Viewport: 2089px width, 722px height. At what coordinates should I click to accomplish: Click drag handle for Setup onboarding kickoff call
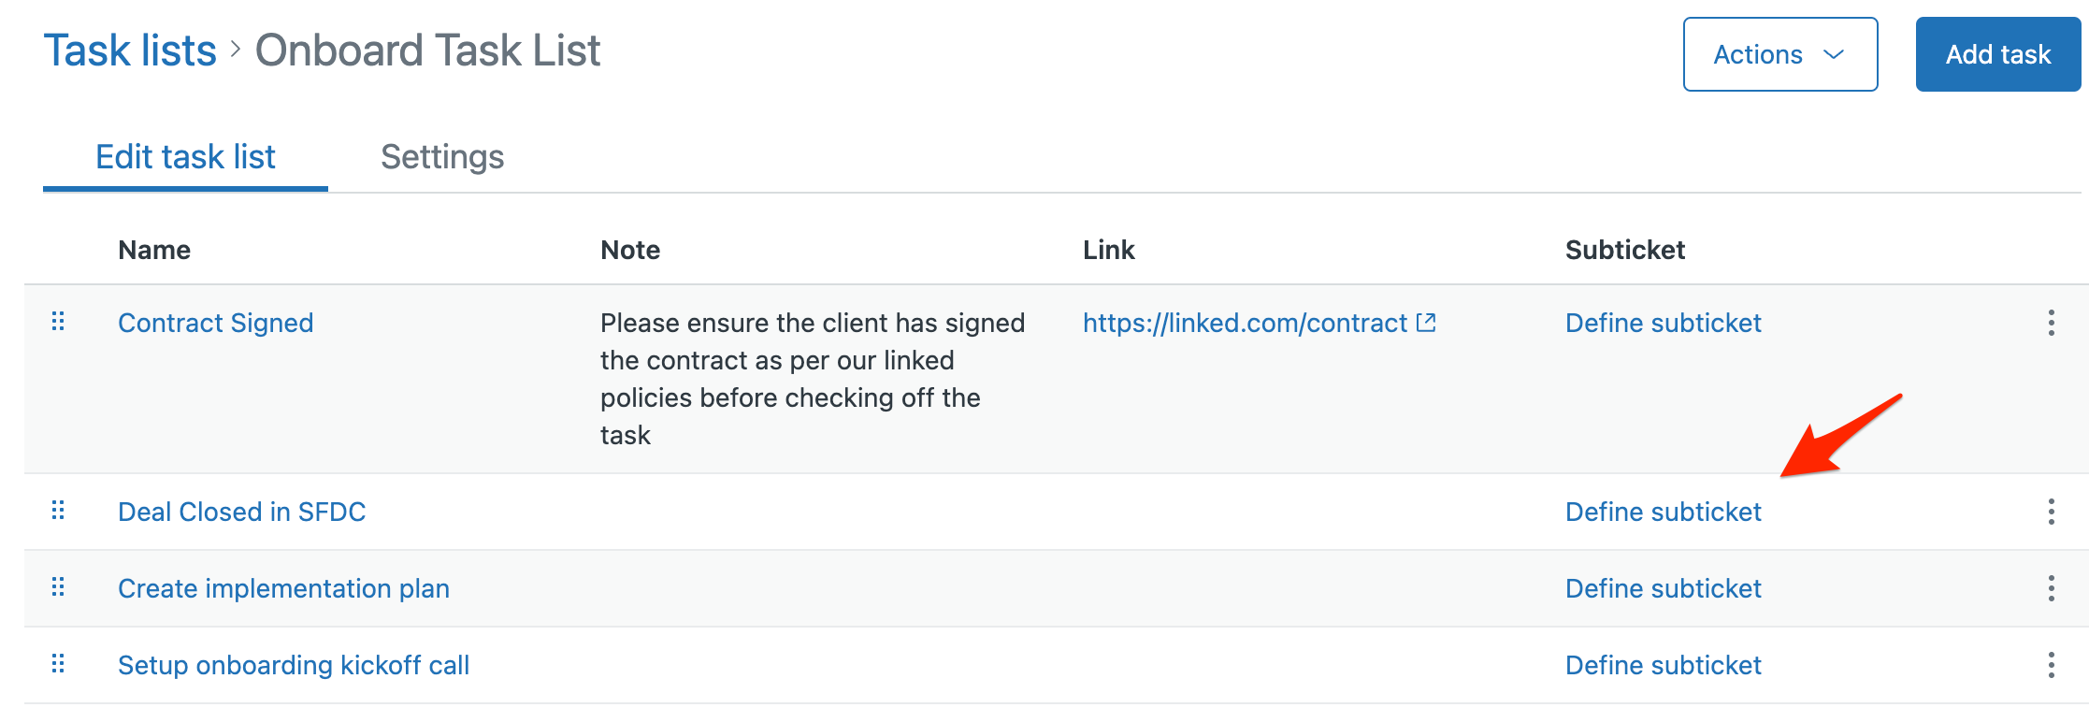[x=58, y=664]
